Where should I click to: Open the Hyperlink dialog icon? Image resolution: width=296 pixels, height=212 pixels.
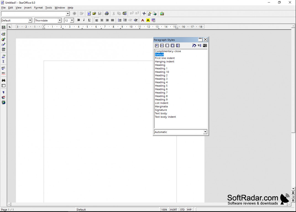coord(155,14)
